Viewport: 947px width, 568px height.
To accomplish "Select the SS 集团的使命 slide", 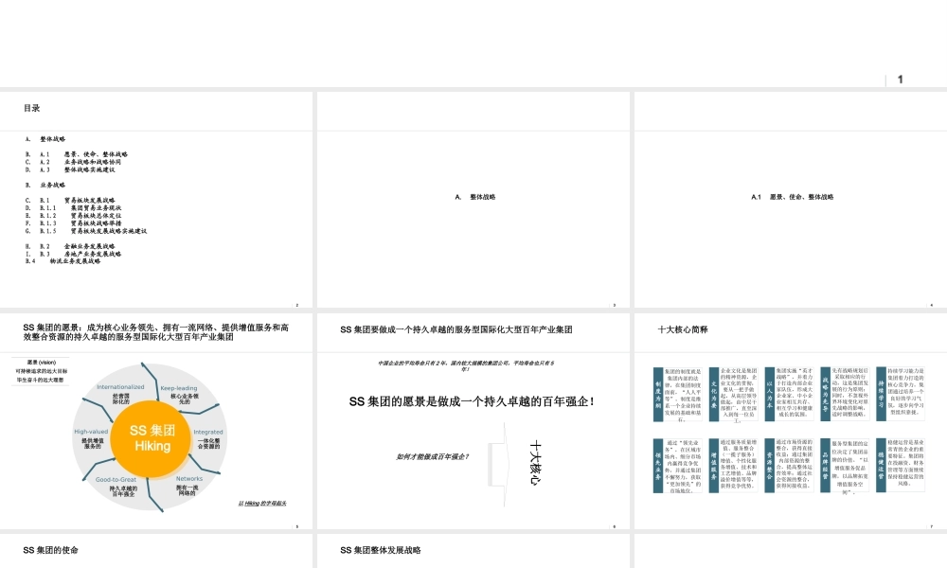I will 156,551.
